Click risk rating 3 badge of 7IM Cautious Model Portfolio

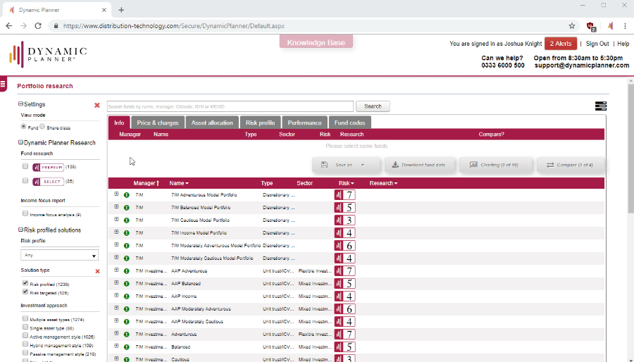[x=345, y=220]
